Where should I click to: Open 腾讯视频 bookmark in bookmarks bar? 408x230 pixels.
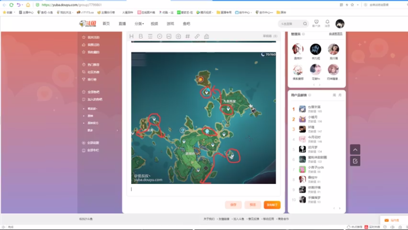coord(205,12)
